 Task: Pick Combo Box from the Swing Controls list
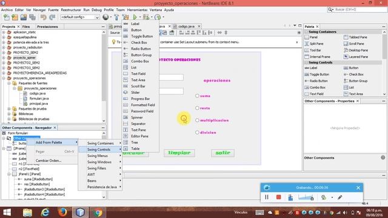click(x=141, y=61)
